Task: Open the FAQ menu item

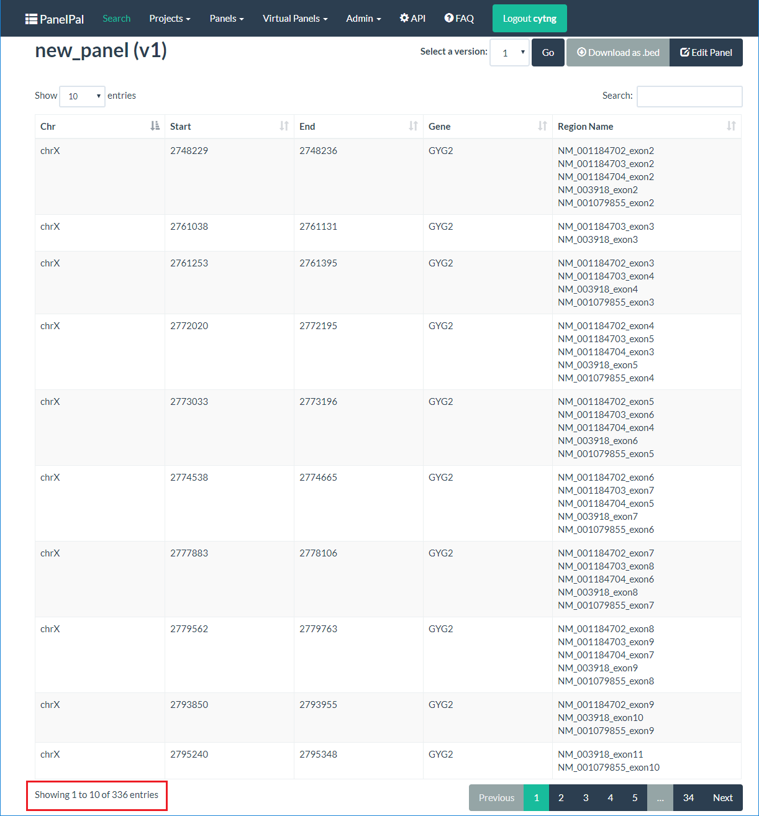Action: point(459,19)
